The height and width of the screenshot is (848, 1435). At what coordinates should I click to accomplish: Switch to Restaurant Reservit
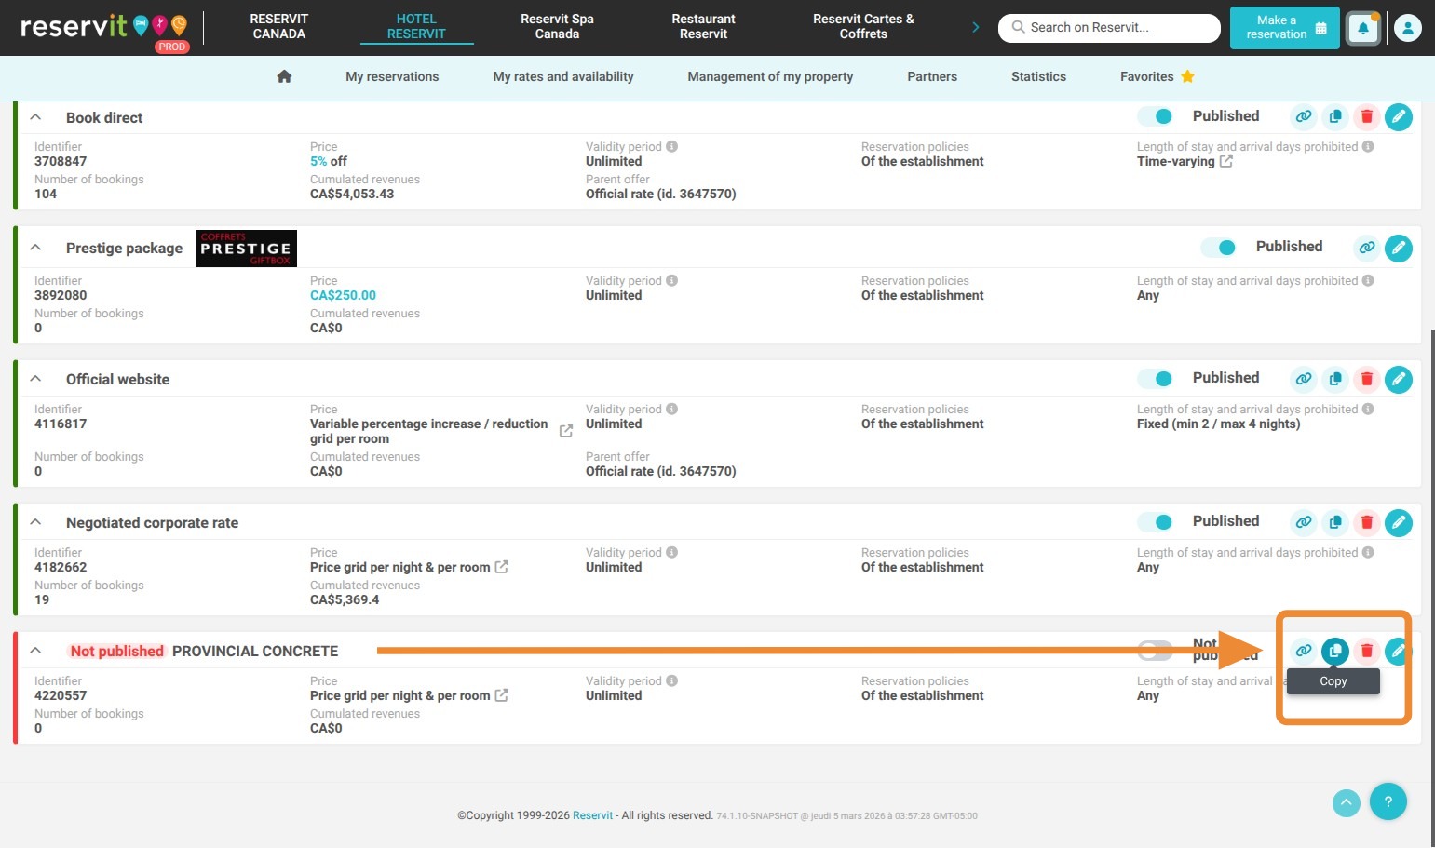[x=703, y=26]
